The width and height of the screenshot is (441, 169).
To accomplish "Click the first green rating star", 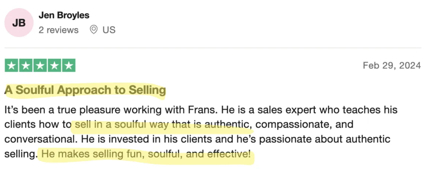I will click(12, 65).
